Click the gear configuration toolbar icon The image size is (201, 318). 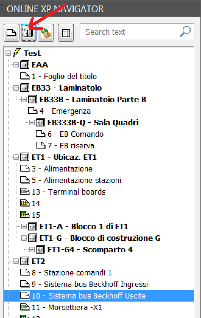click(x=46, y=33)
